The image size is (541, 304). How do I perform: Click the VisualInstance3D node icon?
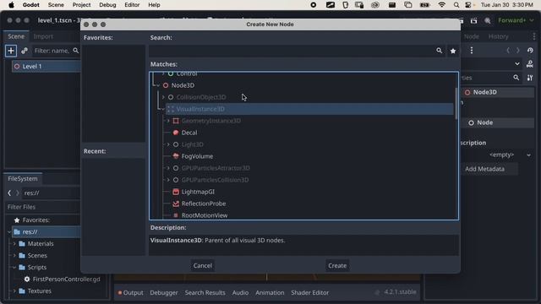pyautogui.click(x=171, y=109)
